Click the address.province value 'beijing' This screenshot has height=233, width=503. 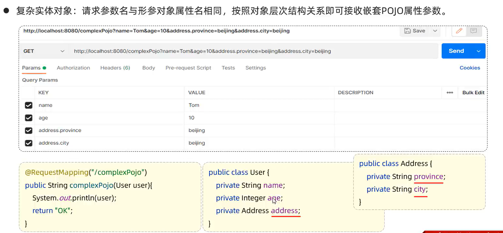click(x=259, y=130)
